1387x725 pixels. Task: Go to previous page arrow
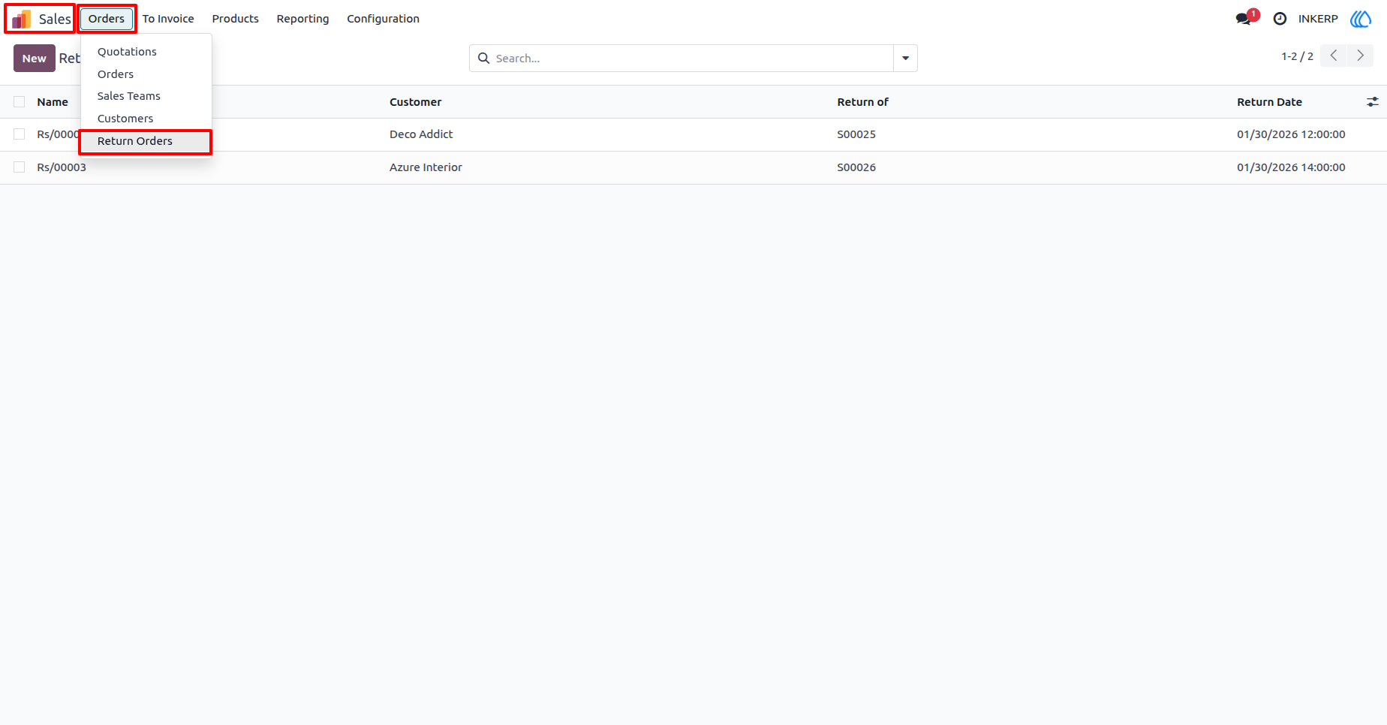1334,56
